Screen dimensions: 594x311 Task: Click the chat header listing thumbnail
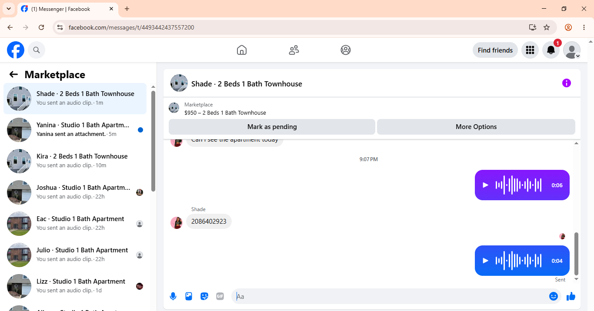click(179, 83)
